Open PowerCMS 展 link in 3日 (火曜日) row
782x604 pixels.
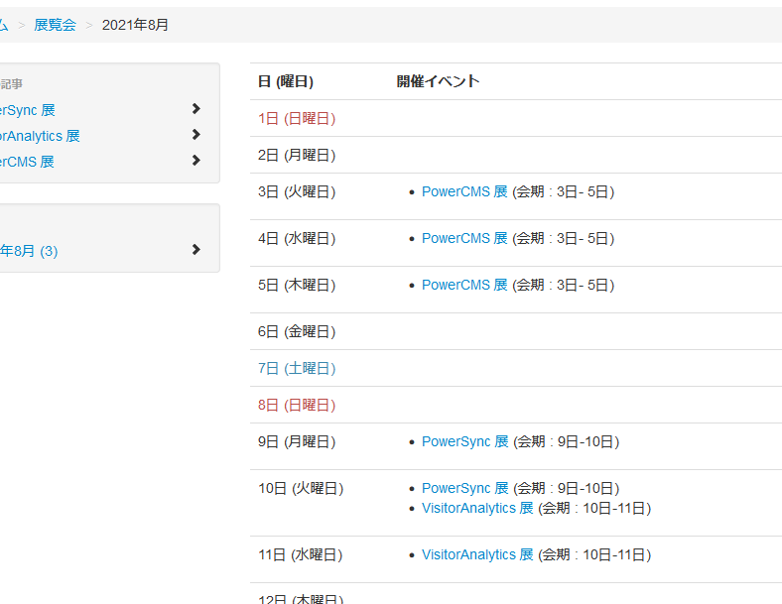[464, 191]
